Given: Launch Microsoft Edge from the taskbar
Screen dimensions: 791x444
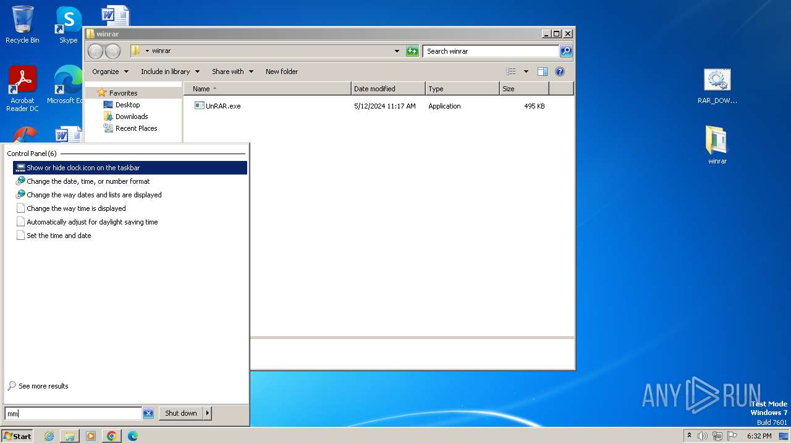Looking at the screenshot, I should point(133,436).
